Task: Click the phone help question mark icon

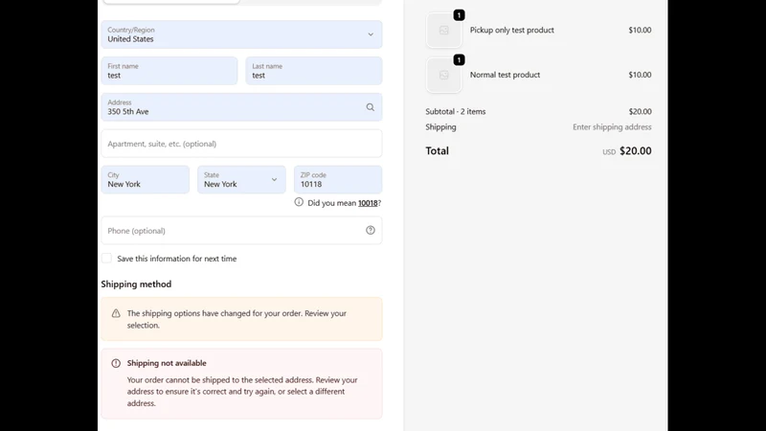Action: pyautogui.click(x=371, y=230)
